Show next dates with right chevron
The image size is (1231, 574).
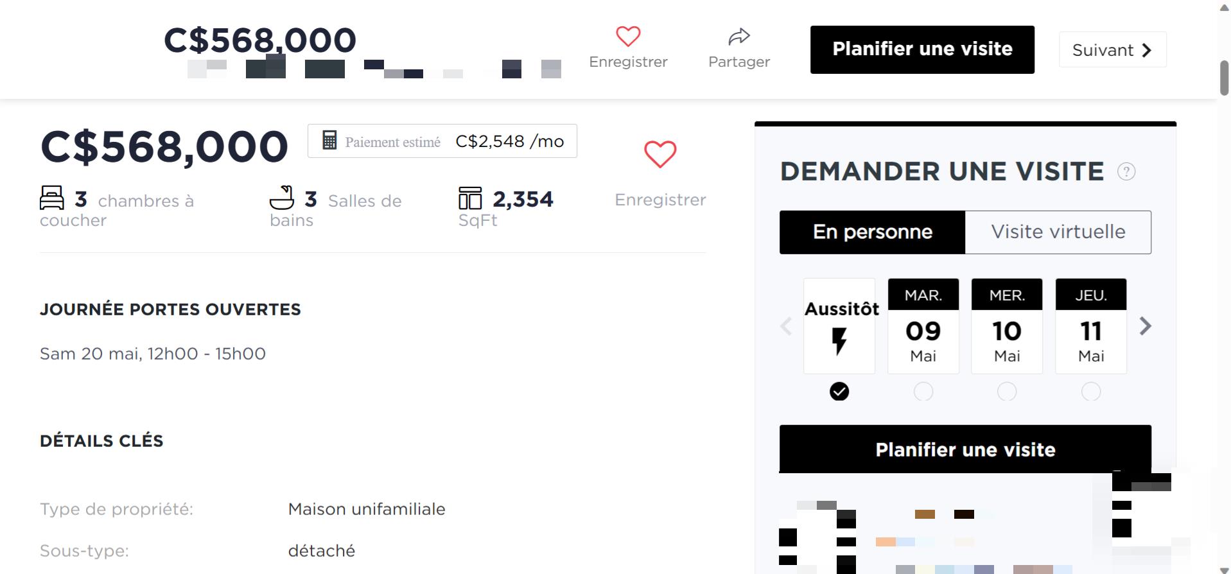(x=1146, y=326)
